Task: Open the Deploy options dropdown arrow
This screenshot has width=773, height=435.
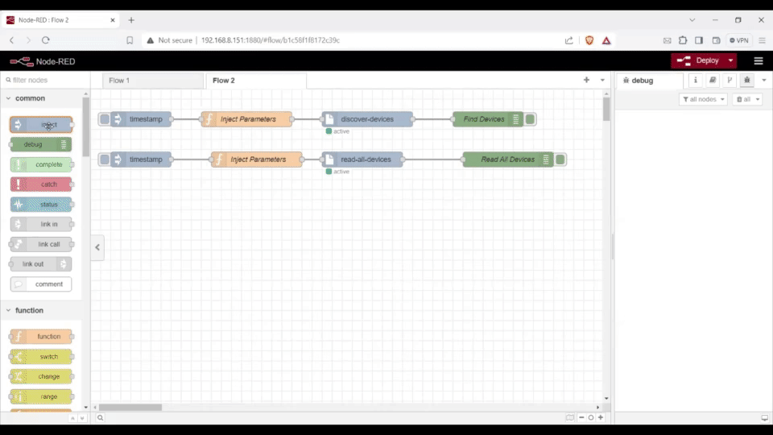Action: (x=730, y=60)
